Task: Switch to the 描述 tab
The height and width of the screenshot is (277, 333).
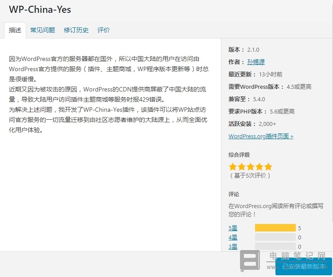Action: coord(15,30)
